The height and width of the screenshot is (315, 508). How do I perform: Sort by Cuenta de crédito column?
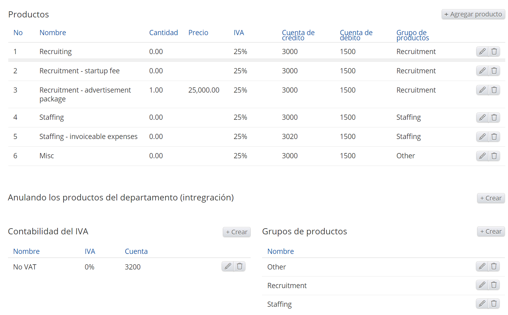point(298,35)
